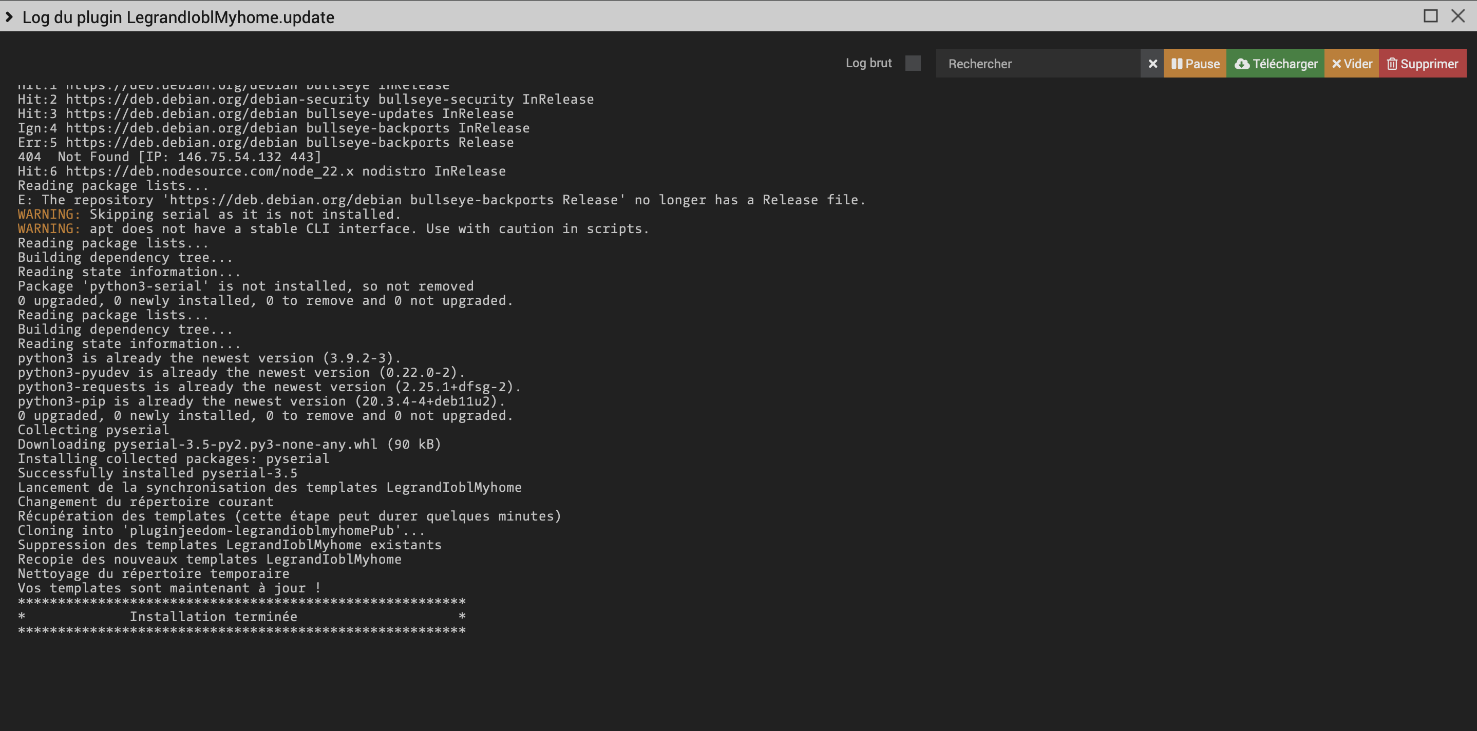Click the apt stable CLI warning line
Viewport: 1477px width, 731px height.
[368, 229]
